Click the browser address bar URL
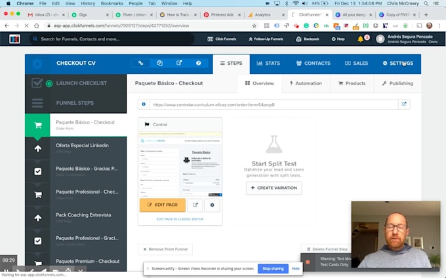The image size is (446, 278). 121,26
